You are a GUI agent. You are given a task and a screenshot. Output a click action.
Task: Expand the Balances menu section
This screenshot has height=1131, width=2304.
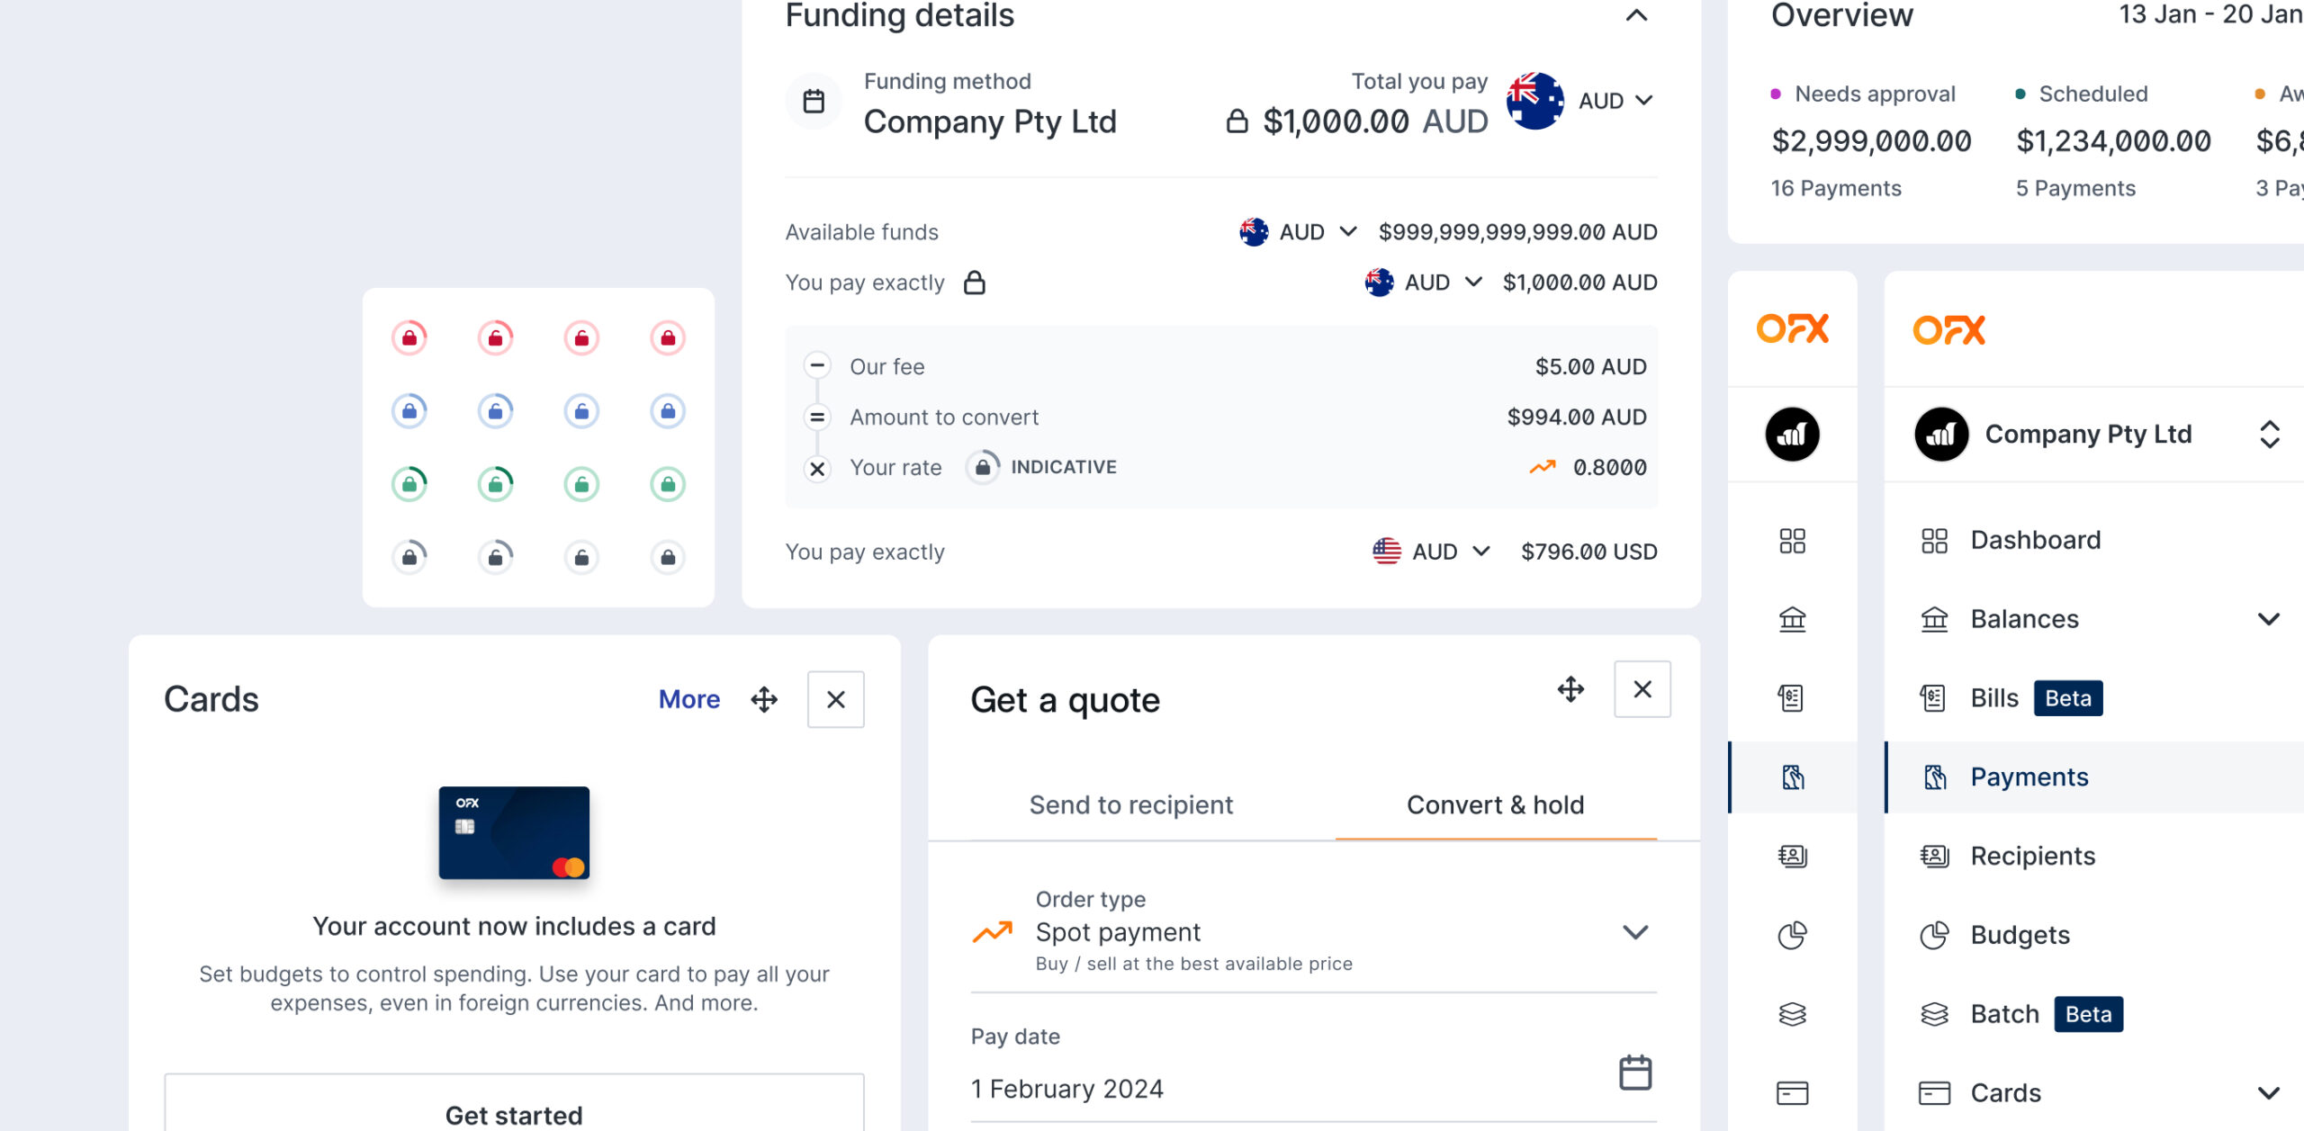tap(2268, 619)
